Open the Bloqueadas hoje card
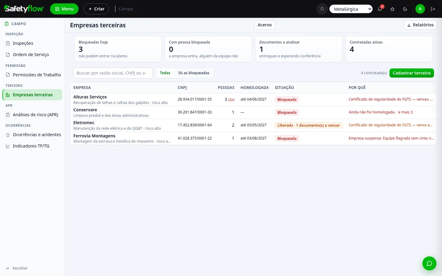442x276 pixels. tap(118, 49)
